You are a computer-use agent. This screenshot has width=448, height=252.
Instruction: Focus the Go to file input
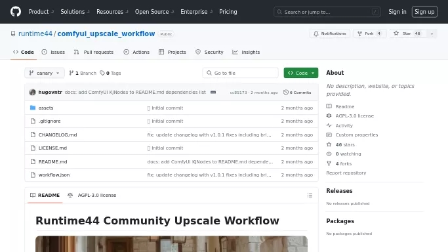coord(240,73)
